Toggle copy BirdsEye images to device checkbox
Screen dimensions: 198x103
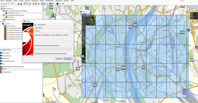click(35, 54)
